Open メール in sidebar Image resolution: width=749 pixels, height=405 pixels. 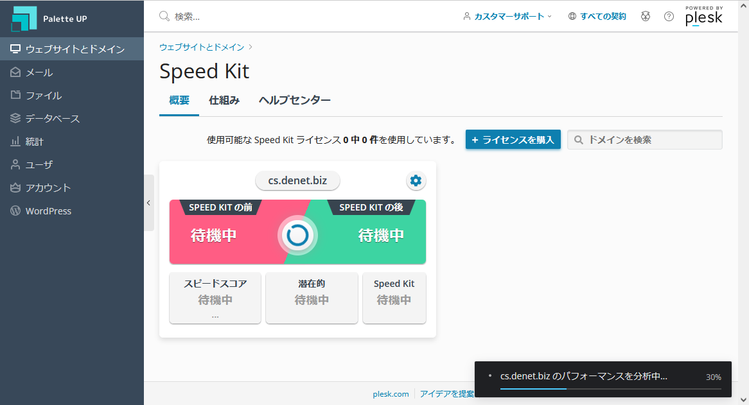point(72,72)
